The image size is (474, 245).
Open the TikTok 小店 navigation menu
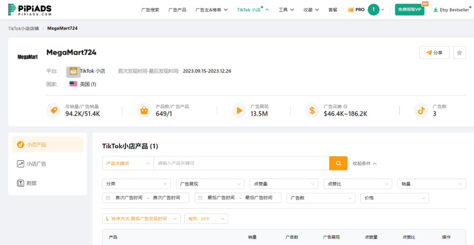pyautogui.click(x=253, y=10)
